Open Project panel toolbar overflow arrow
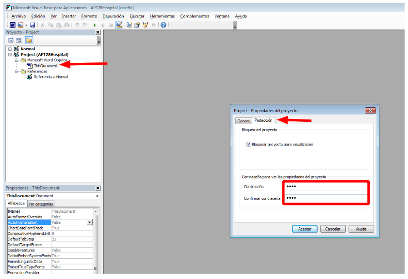Viewport: 408px width, 279px height. click(x=99, y=42)
